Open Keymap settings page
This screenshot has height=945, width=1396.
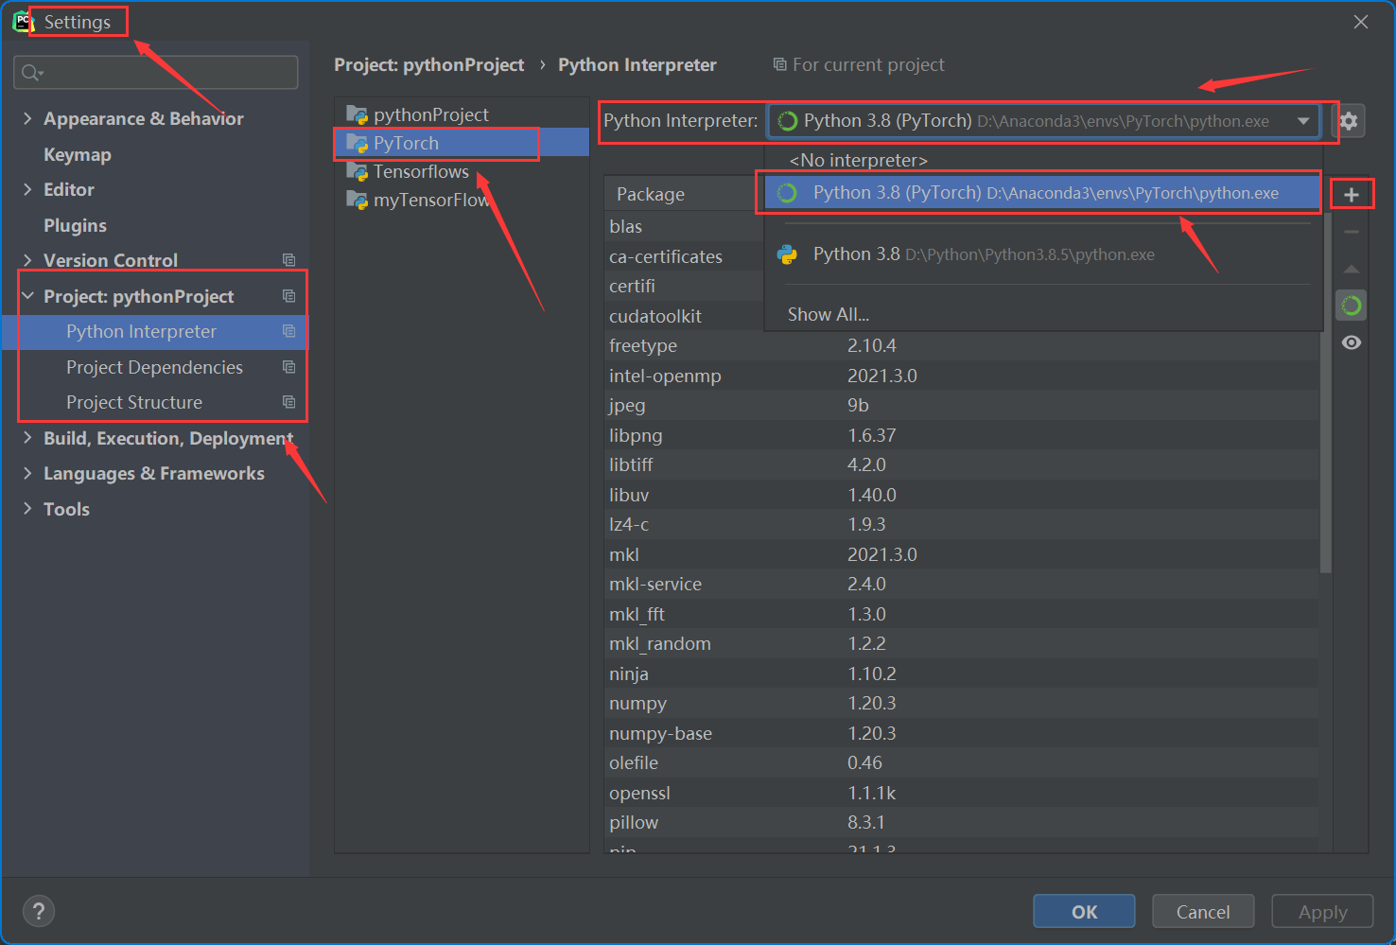(x=77, y=154)
